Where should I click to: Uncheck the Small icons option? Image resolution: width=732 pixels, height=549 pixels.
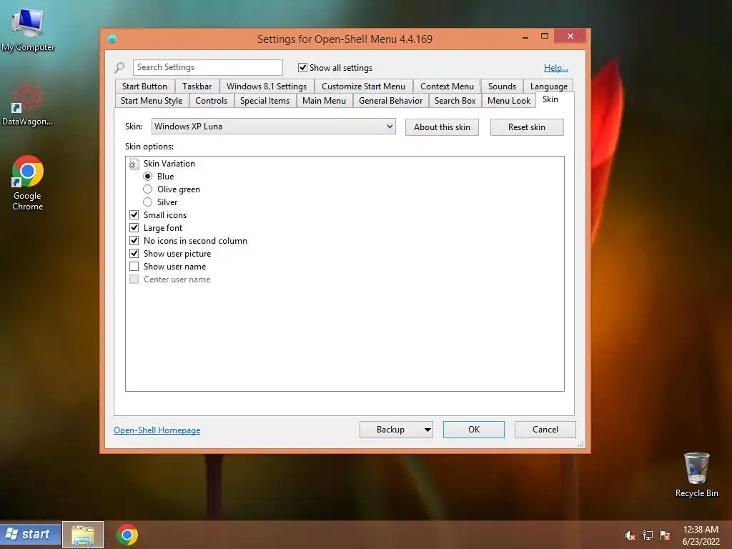click(134, 214)
